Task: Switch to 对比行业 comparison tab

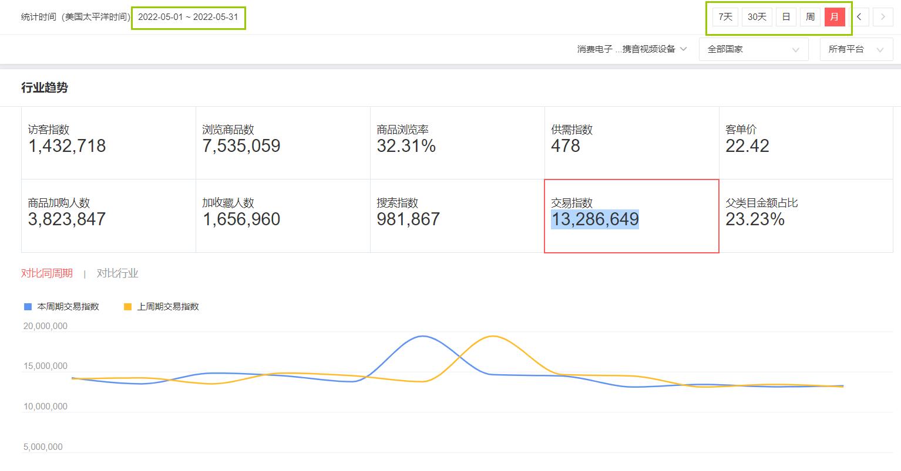Action: click(117, 273)
